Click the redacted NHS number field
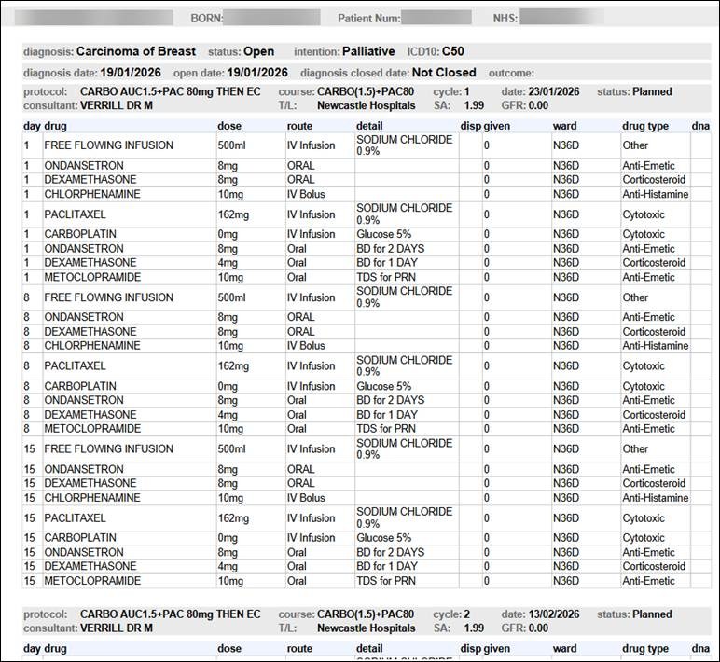Viewport: 720px width, 662px height. pyautogui.click(x=561, y=18)
